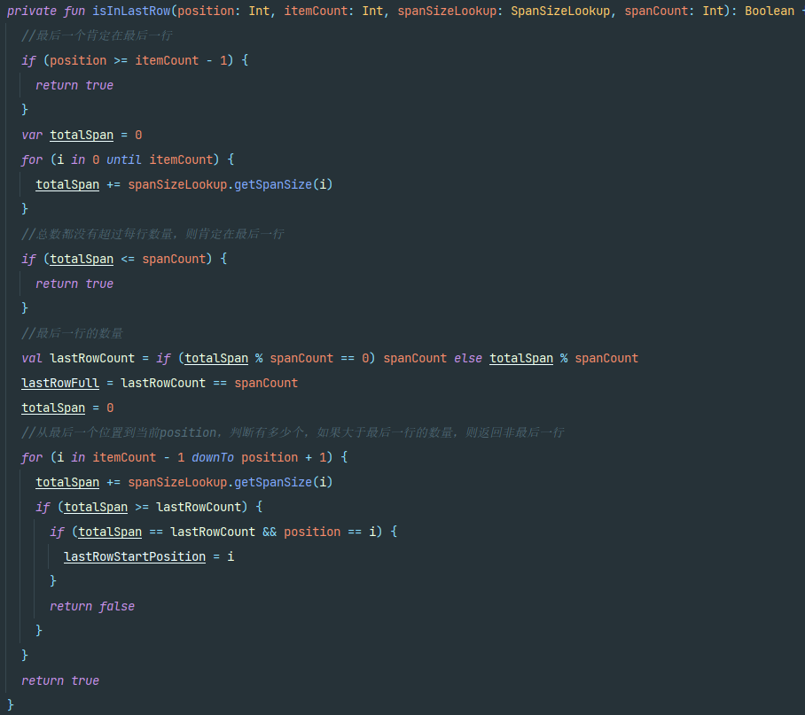Click the 'else' keyword in lastRowCount expression
This screenshot has width=805, height=715.
(468, 358)
